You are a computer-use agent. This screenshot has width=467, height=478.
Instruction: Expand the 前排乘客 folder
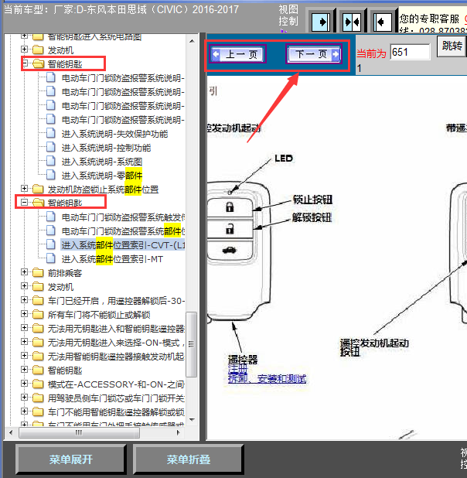(25, 272)
